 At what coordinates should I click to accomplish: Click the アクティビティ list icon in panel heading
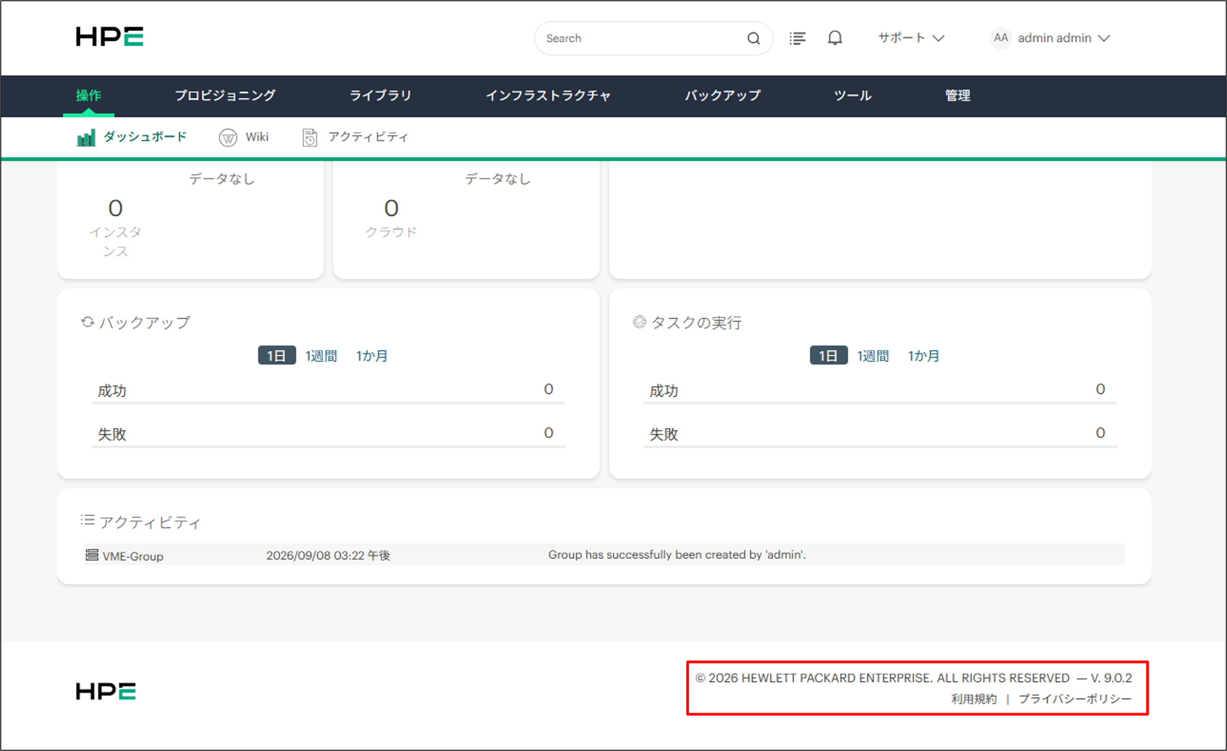click(x=87, y=520)
